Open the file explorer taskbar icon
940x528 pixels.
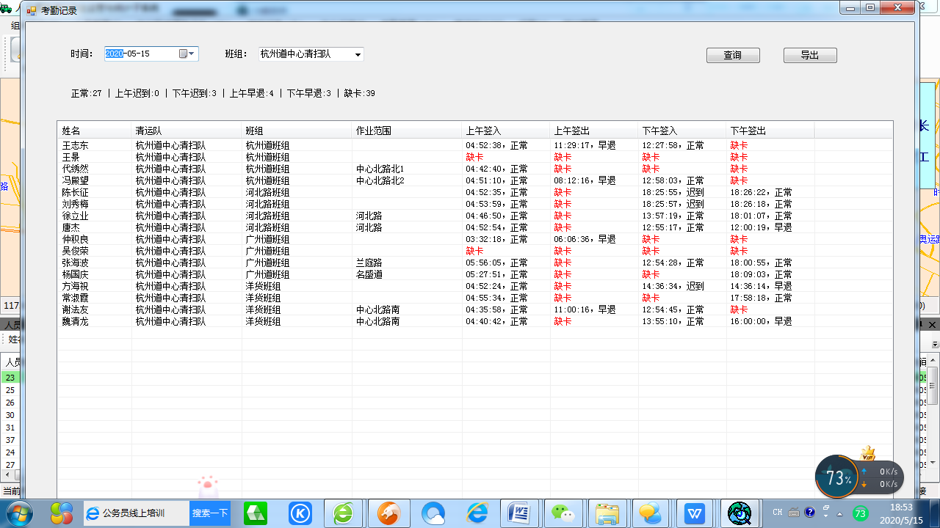pos(607,513)
